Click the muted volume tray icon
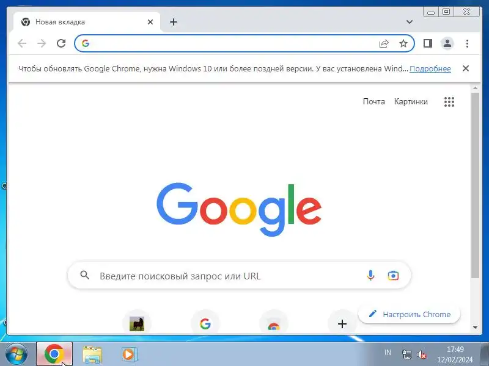Image resolution: width=489 pixels, height=366 pixels. tap(421, 354)
